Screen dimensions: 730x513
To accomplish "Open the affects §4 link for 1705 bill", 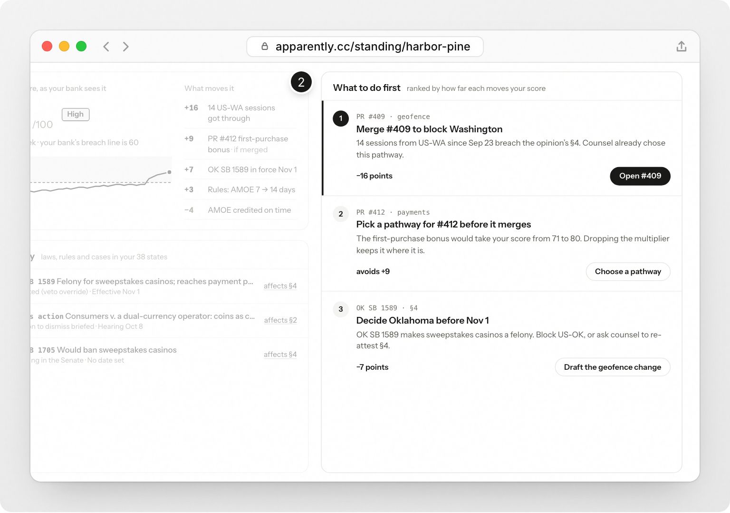I will tap(280, 355).
